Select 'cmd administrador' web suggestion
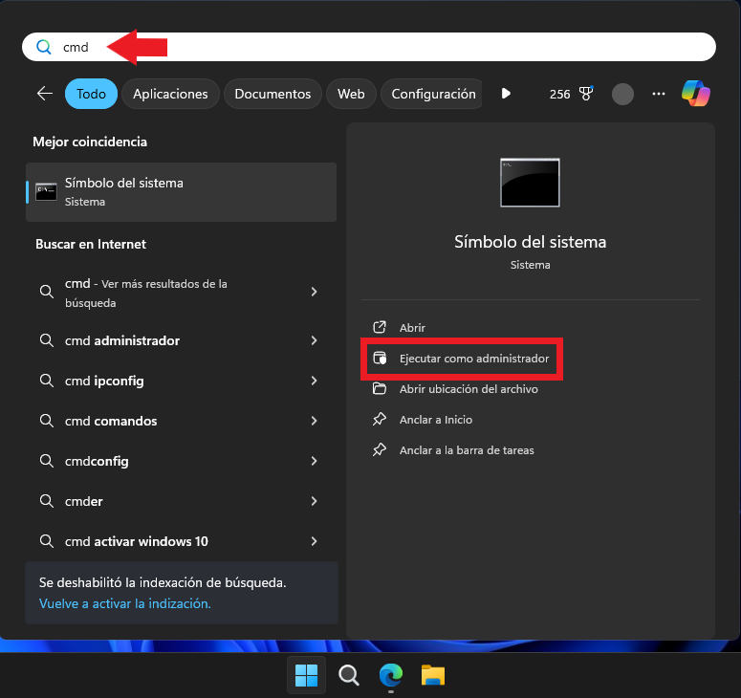 181,340
